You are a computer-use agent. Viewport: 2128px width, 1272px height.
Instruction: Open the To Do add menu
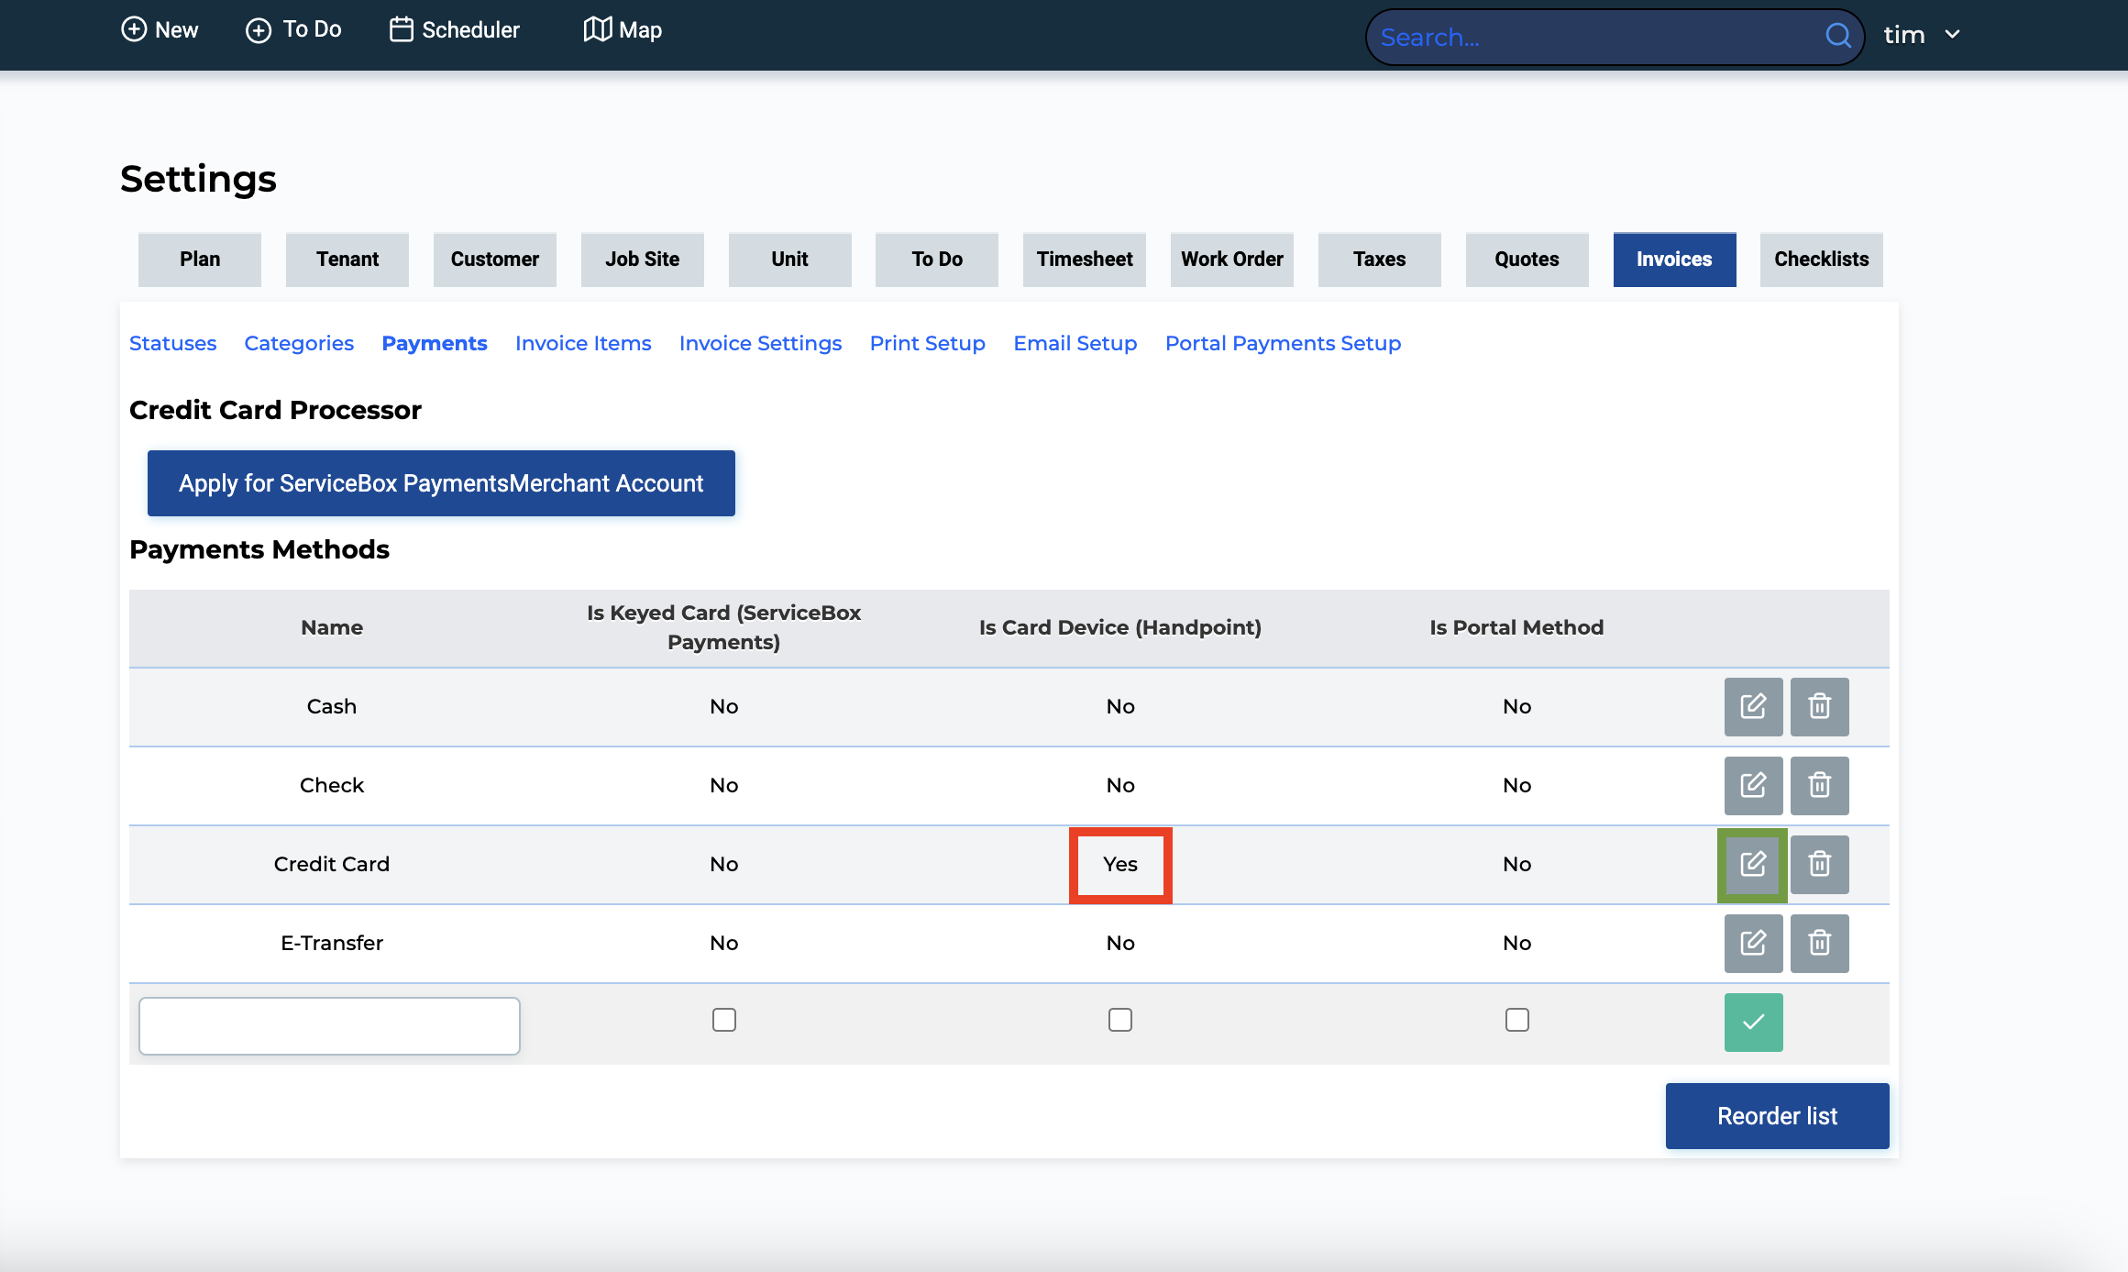293,29
